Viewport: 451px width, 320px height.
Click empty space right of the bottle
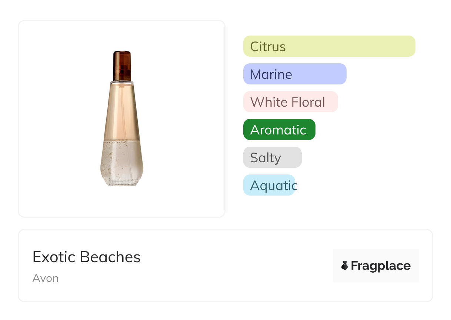click(x=185, y=119)
